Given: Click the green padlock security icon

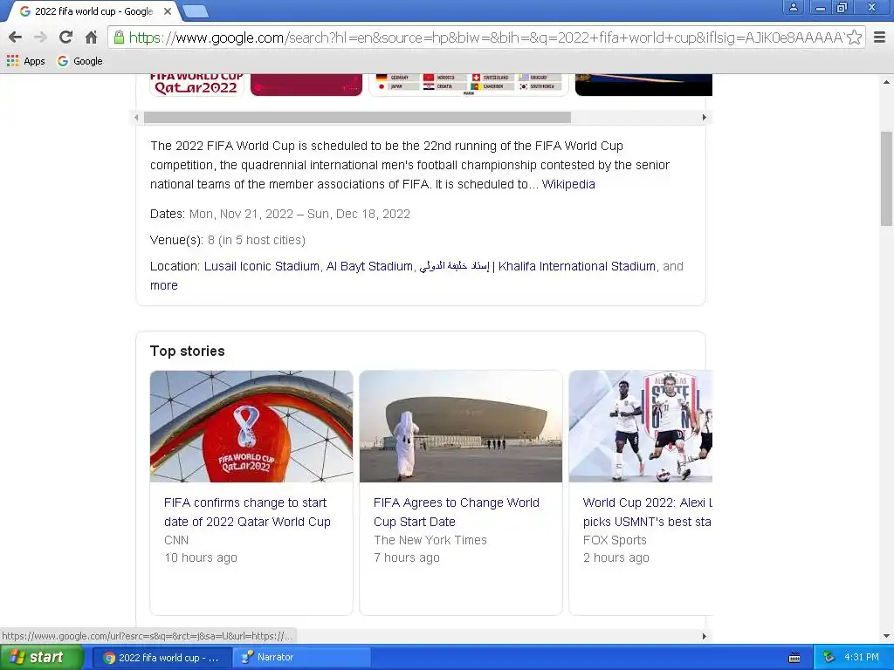Looking at the screenshot, I should pyautogui.click(x=119, y=38).
